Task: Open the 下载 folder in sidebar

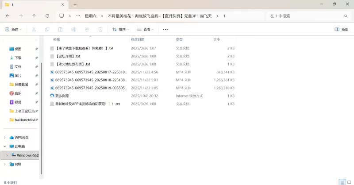Action: pyautogui.click(x=18, y=58)
